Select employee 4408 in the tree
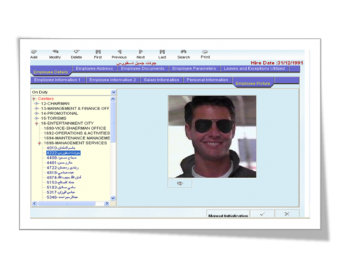 [62, 158]
